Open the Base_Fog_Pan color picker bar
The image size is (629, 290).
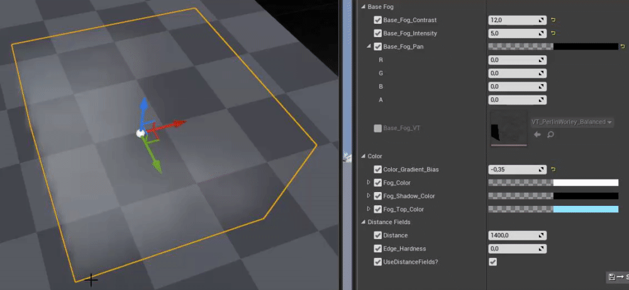(x=553, y=46)
